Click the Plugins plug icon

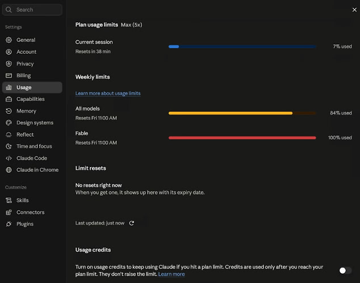coord(9,224)
